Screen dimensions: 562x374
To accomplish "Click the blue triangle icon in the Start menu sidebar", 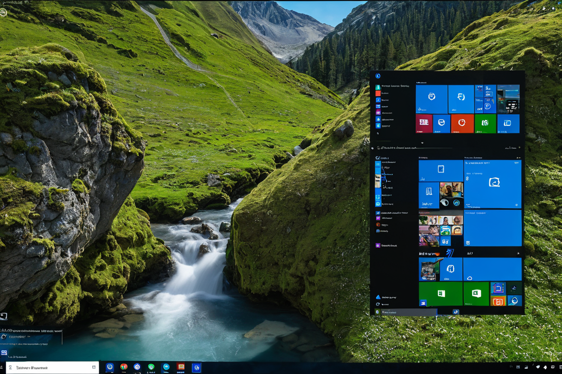I will (x=378, y=297).
